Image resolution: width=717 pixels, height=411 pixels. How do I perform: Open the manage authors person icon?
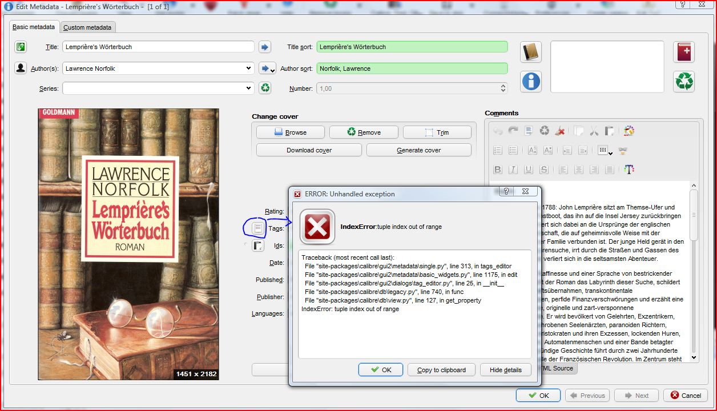point(21,68)
